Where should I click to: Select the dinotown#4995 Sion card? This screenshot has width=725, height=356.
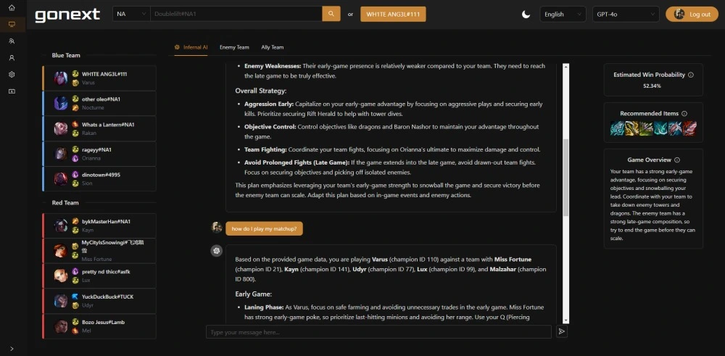click(99, 179)
